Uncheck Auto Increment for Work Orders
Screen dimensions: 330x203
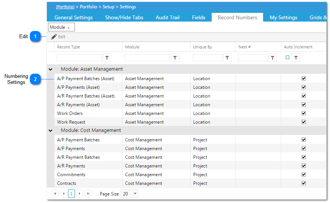[304, 113]
